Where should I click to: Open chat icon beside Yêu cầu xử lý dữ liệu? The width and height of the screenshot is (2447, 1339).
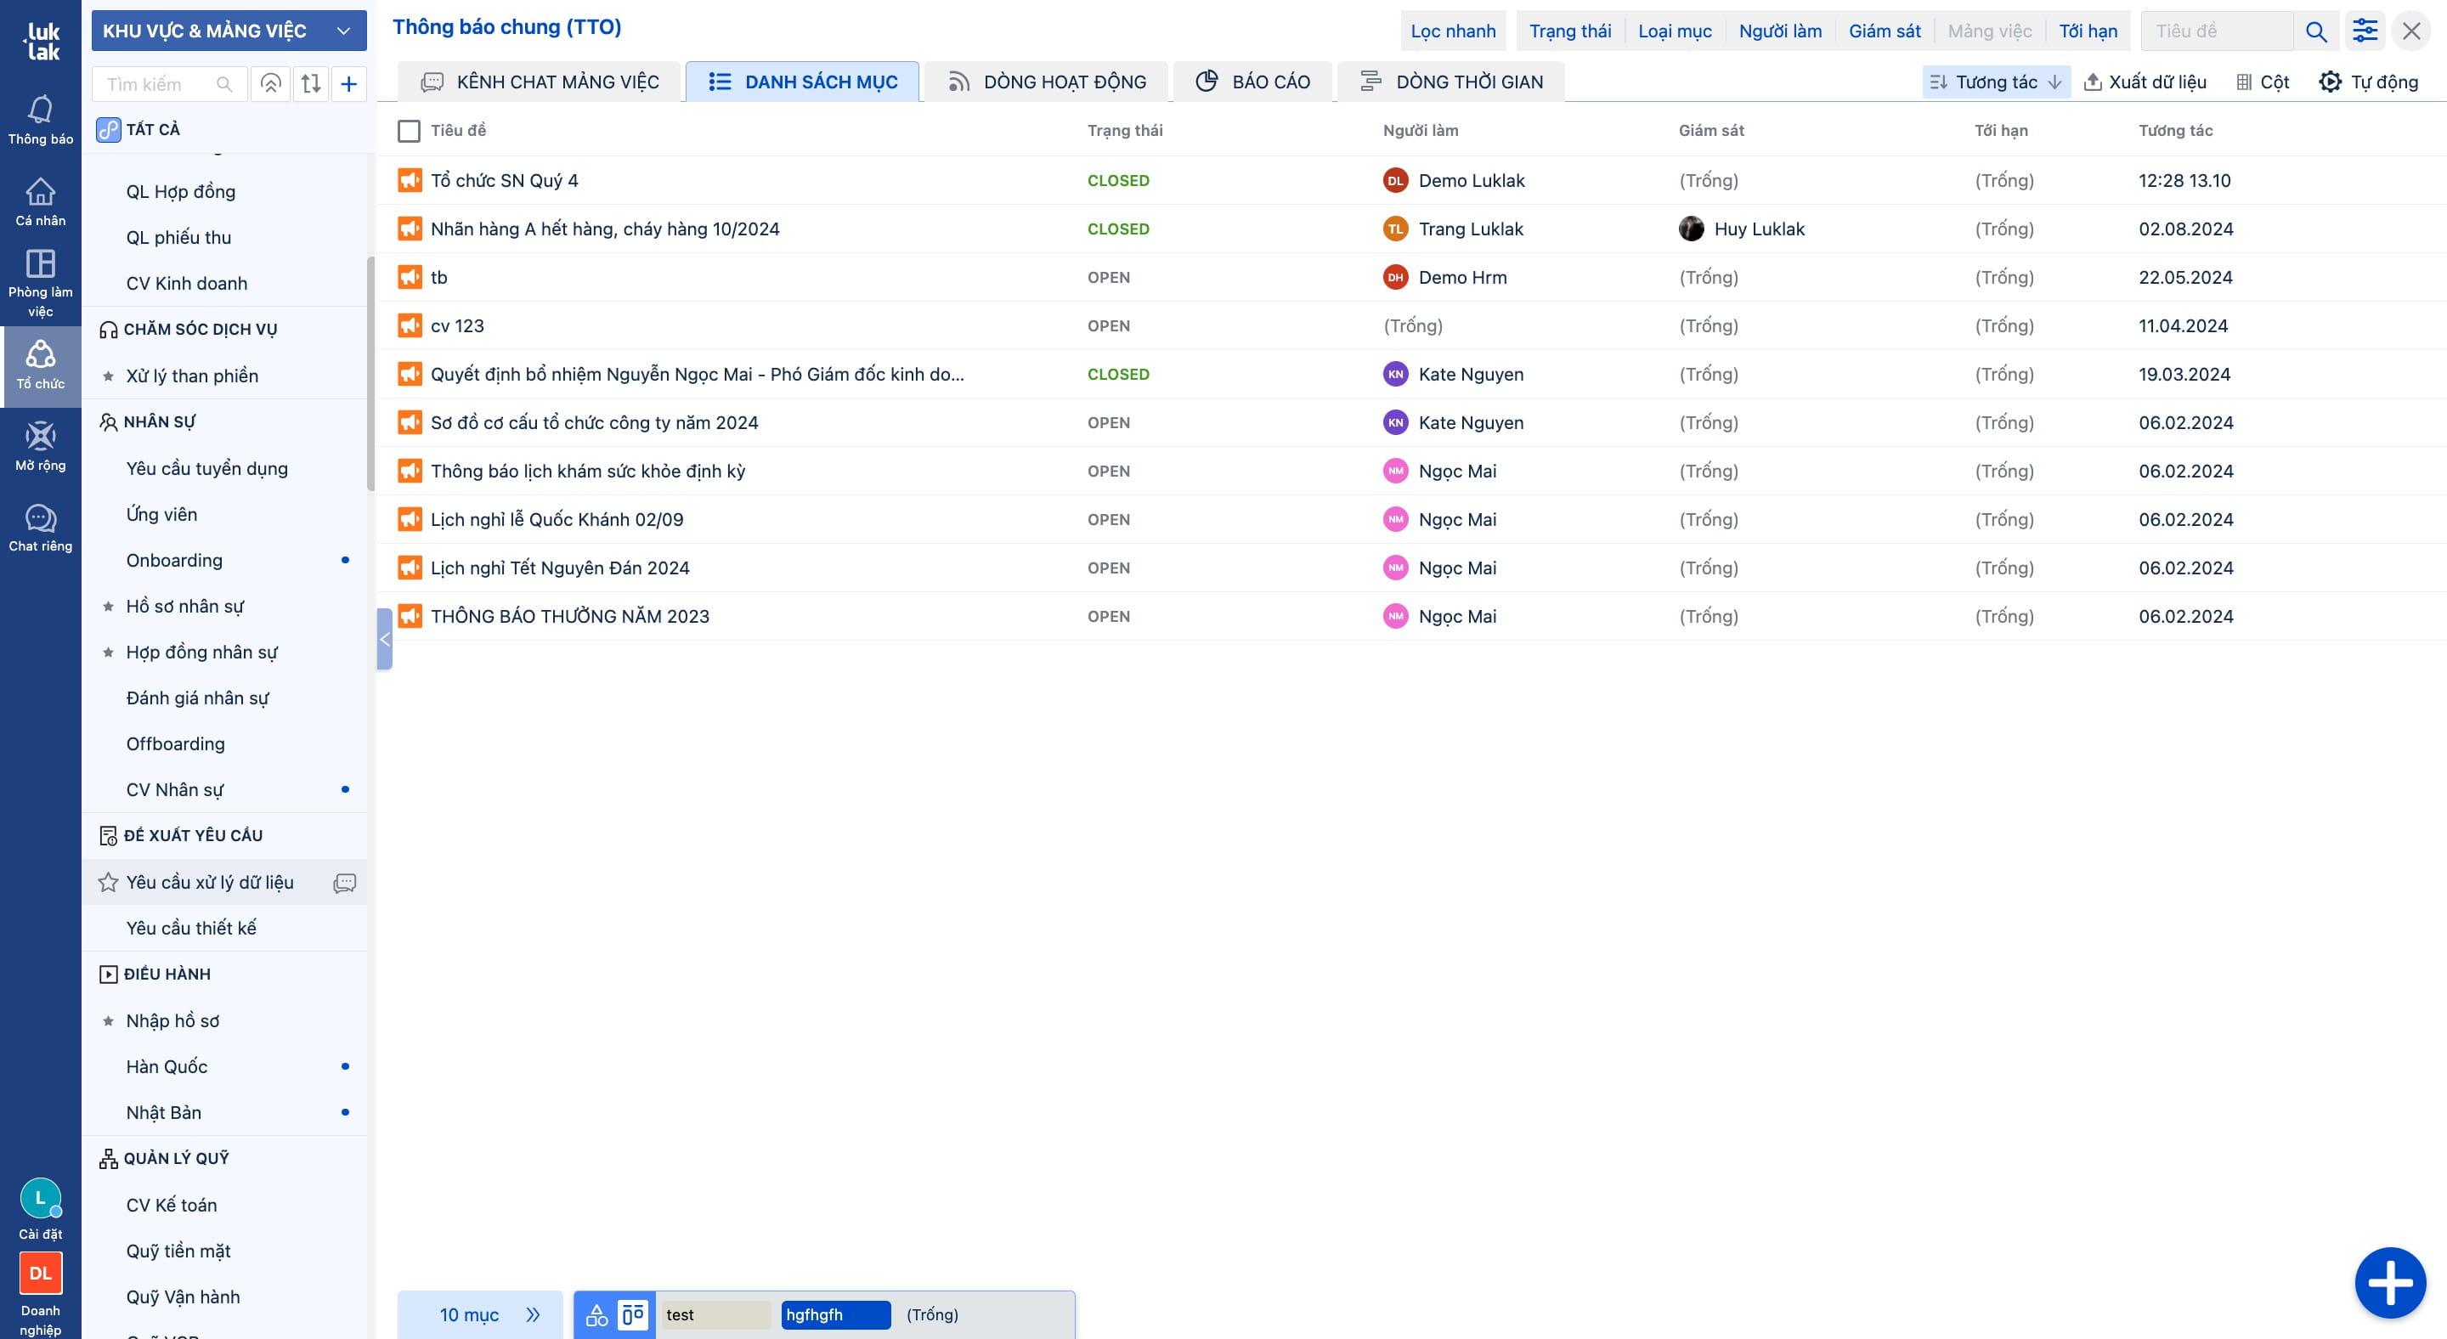tap(345, 883)
